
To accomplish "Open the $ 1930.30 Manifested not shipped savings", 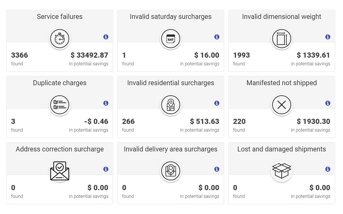I will [313, 121].
